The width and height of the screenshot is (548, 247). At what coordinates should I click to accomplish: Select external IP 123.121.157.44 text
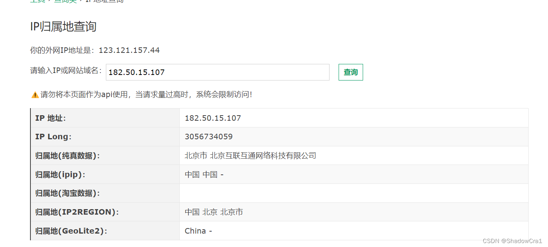129,50
